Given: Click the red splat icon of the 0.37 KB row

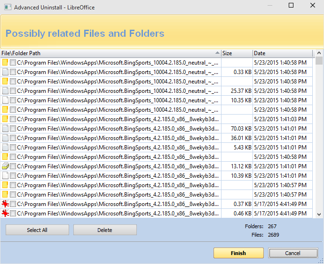Looking at the screenshot, I should (5, 204).
